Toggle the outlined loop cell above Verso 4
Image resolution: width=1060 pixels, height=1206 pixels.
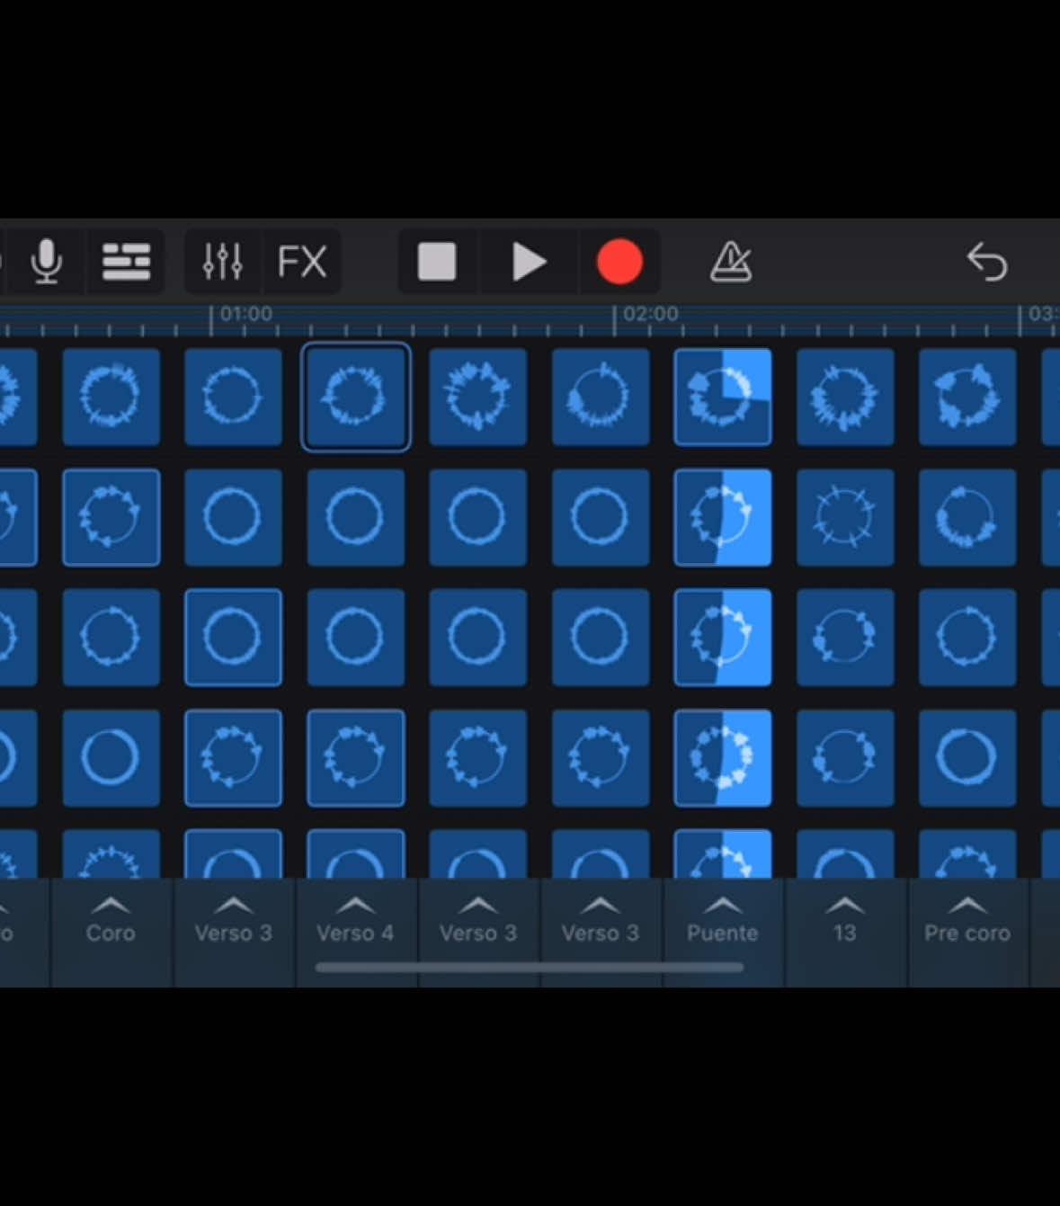click(x=356, y=397)
